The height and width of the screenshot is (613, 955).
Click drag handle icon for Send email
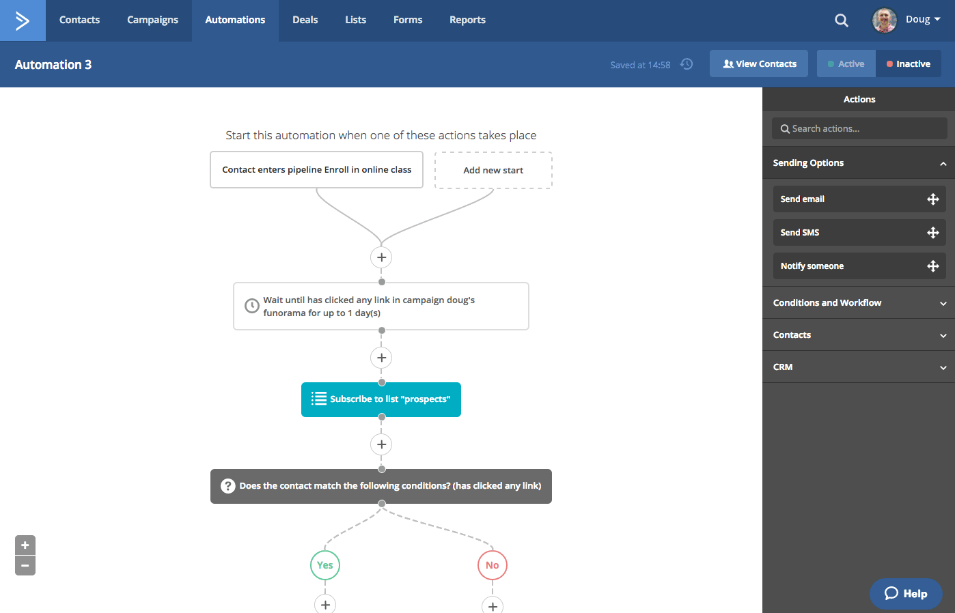coord(932,199)
